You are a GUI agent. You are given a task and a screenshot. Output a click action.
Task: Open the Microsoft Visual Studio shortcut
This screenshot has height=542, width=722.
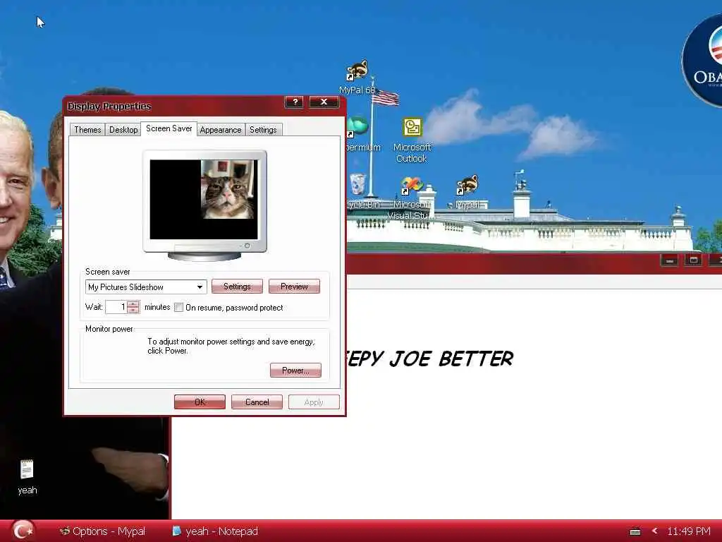click(411, 198)
